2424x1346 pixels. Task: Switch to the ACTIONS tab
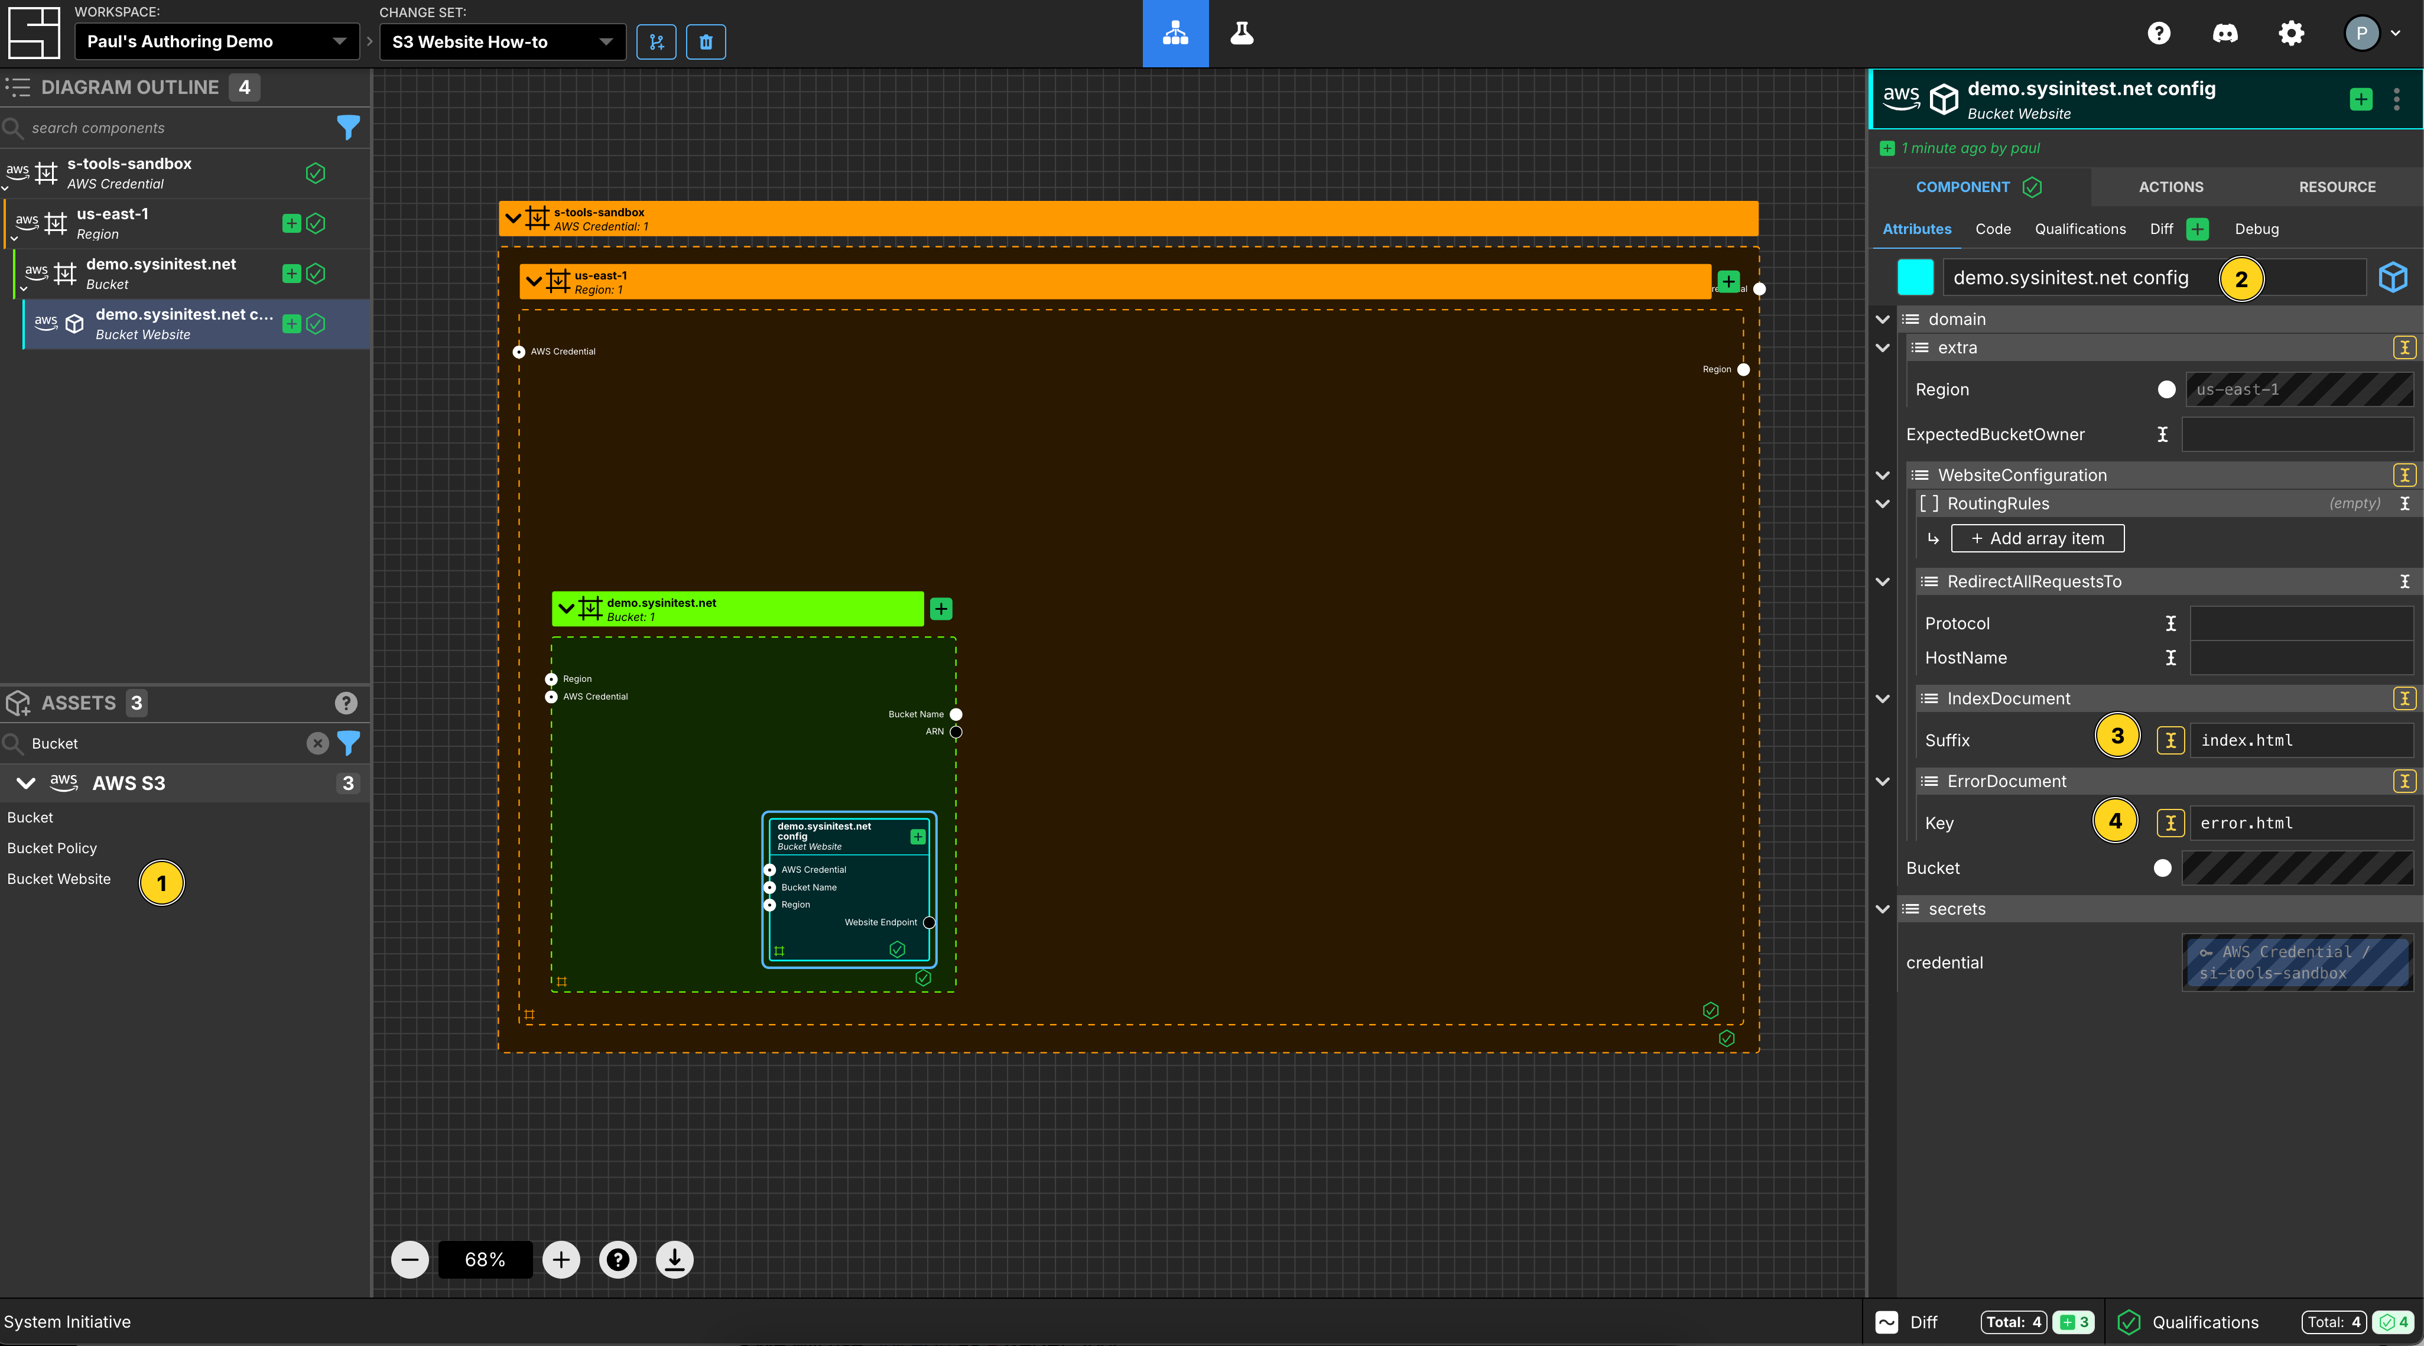[x=2171, y=187]
